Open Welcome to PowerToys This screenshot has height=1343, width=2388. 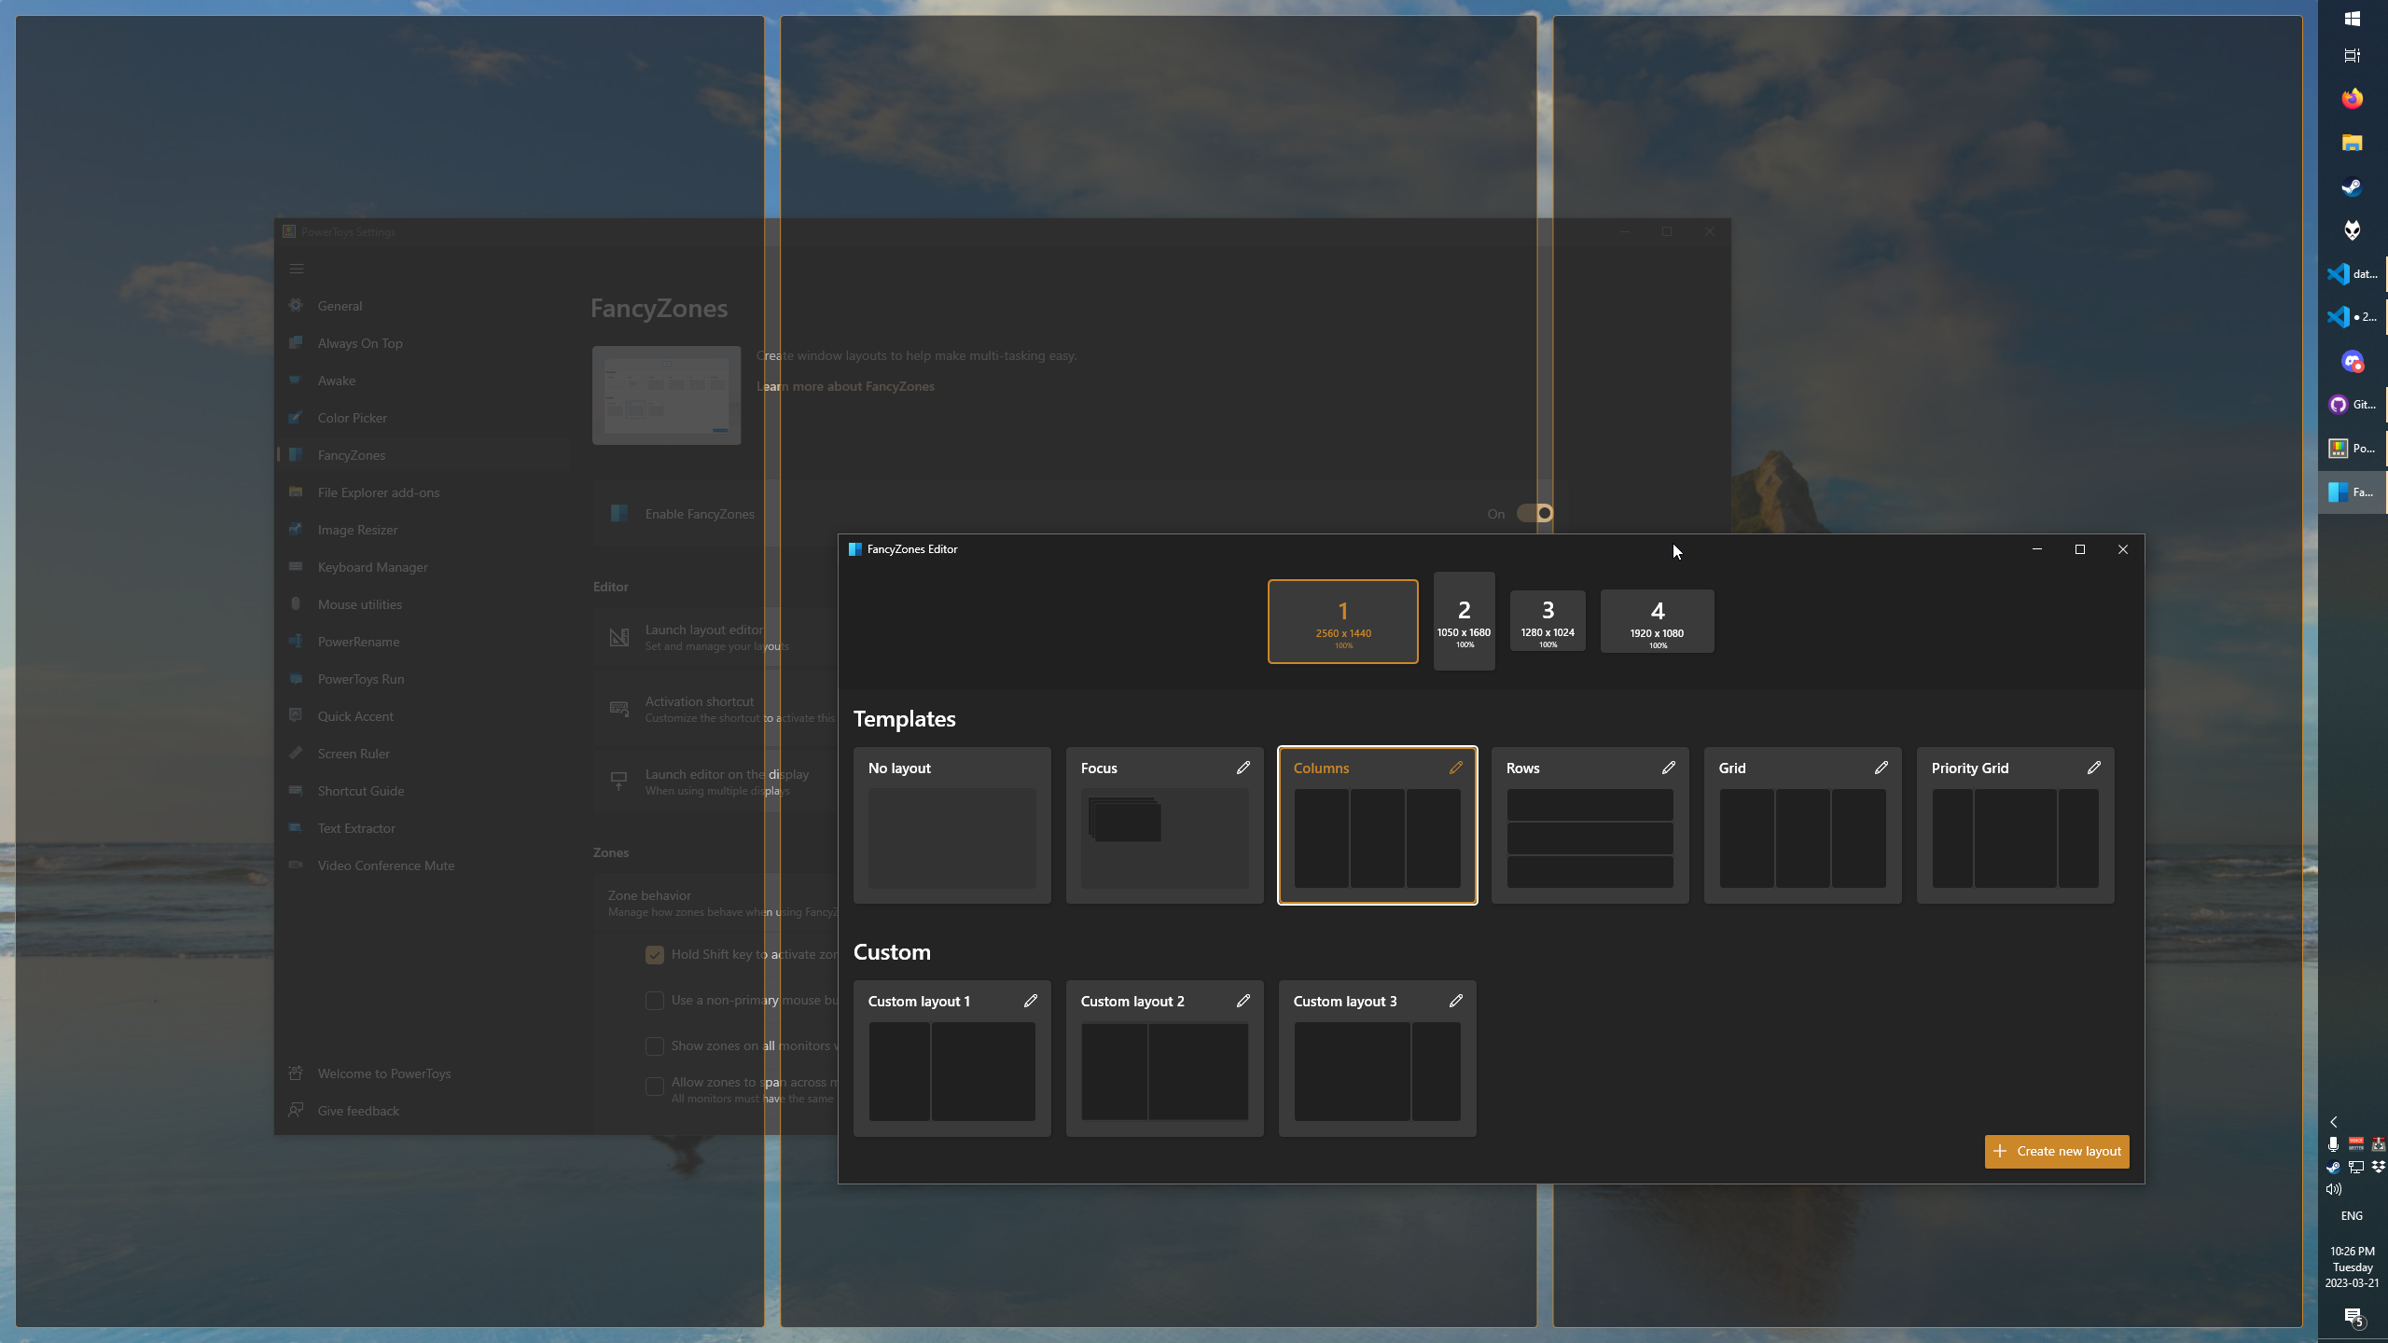pyautogui.click(x=423, y=1073)
